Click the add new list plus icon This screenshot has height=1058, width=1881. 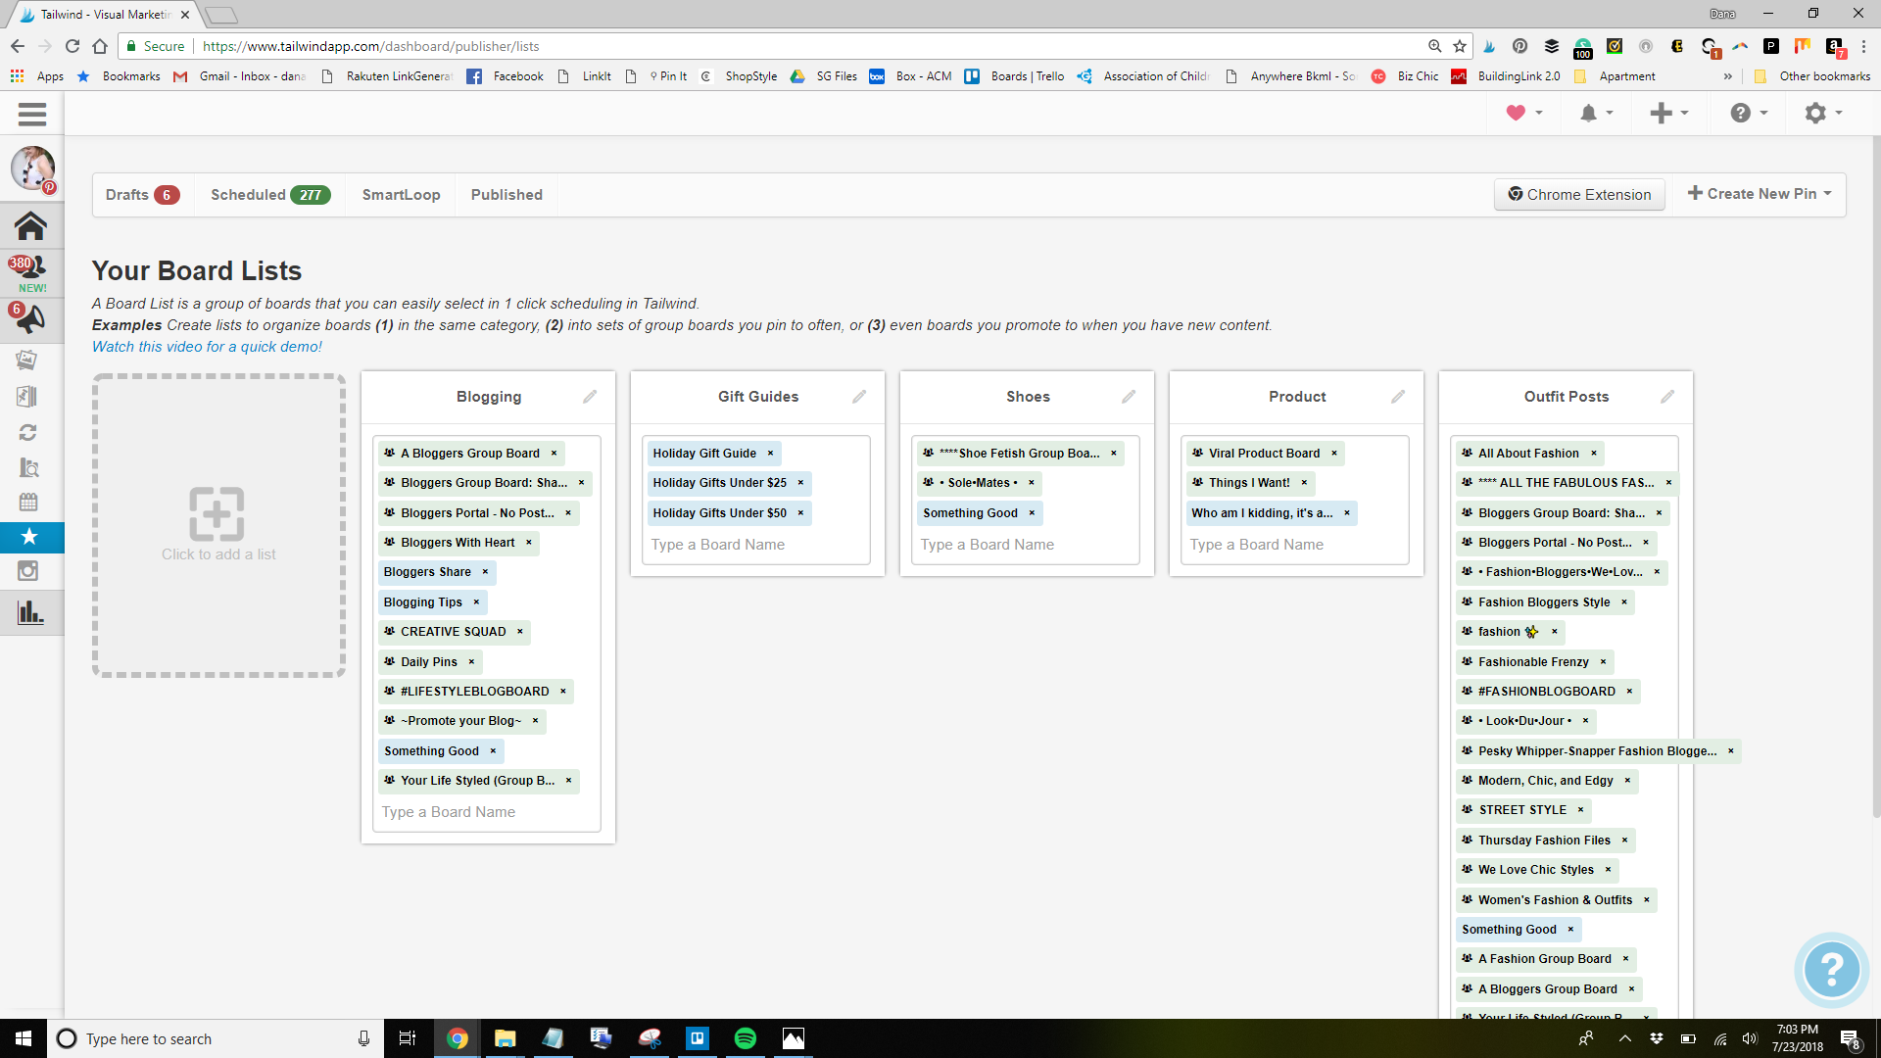point(217,513)
